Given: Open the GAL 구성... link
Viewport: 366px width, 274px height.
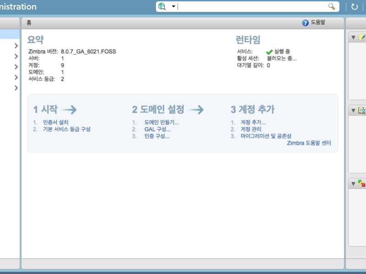Looking at the screenshot, I should click(157, 129).
